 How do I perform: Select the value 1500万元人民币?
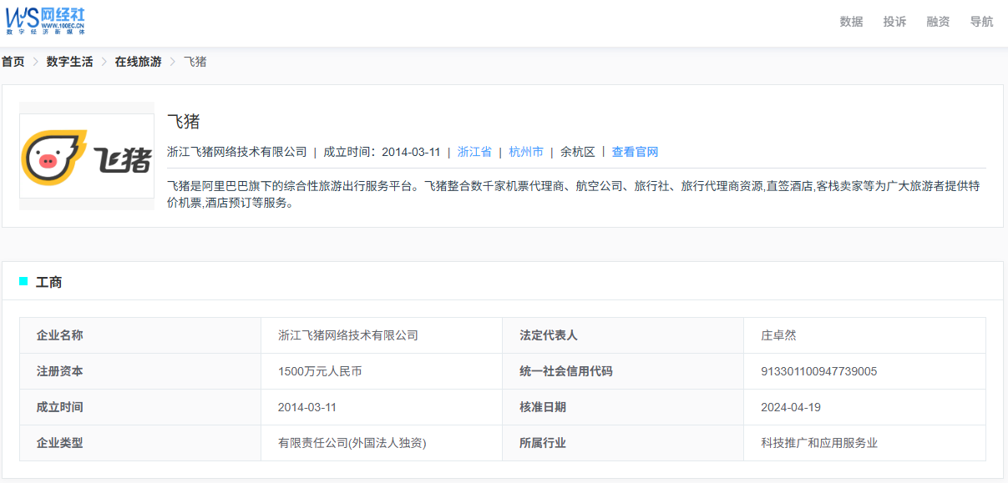pyautogui.click(x=320, y=371)
